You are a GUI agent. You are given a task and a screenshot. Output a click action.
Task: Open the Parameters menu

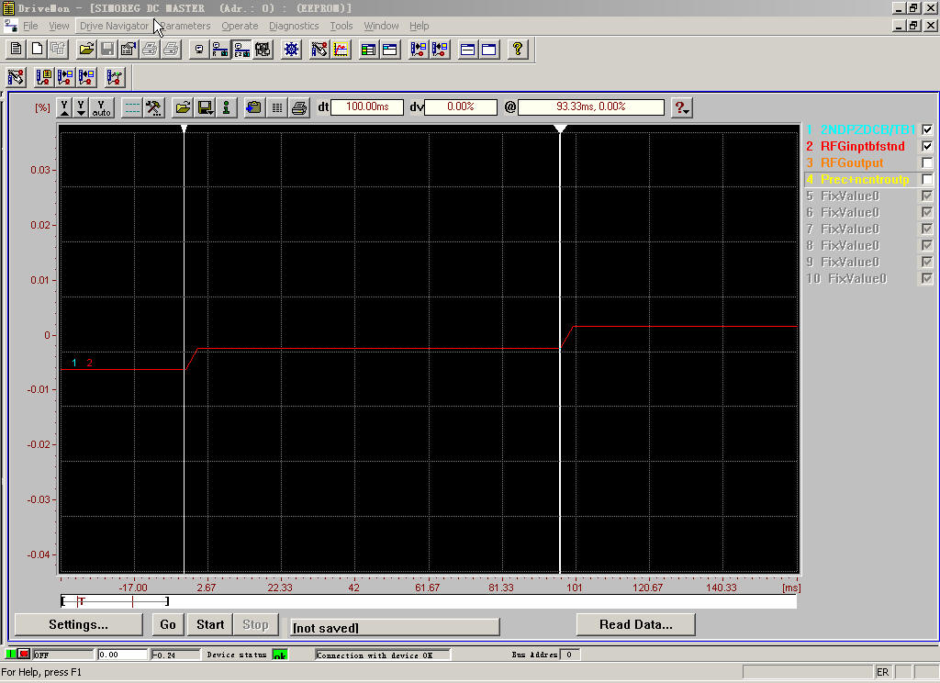(x=185, y=26)
